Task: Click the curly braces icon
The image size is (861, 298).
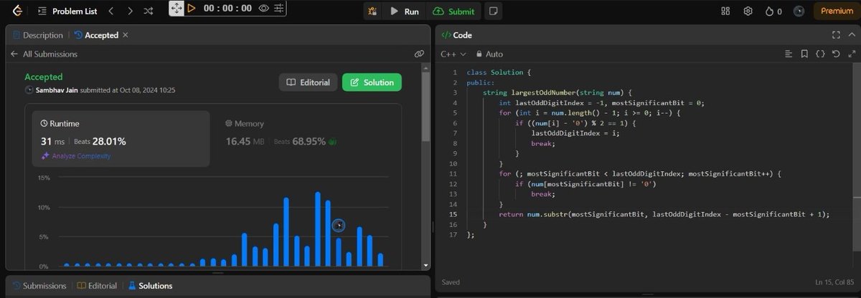Action: coord(820,54)
